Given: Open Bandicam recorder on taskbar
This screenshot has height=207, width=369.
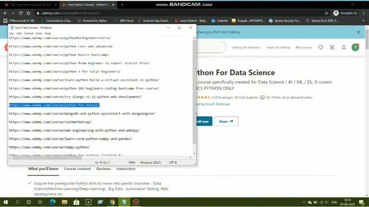Looking at the screenshot, I should pyautogui.click(x=136, y=202).
